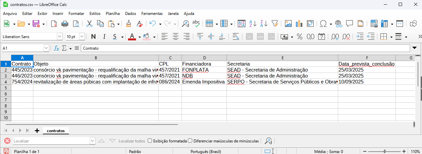
Task: Select the contratos sheet tab
Action: [56, 130]
